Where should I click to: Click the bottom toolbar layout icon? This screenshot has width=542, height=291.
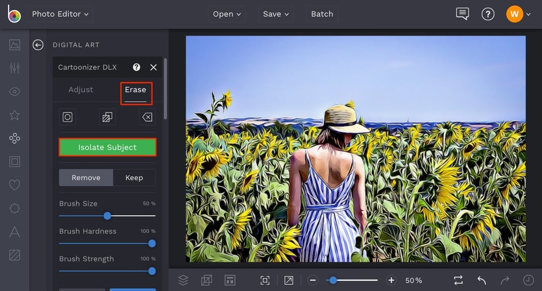230,280
